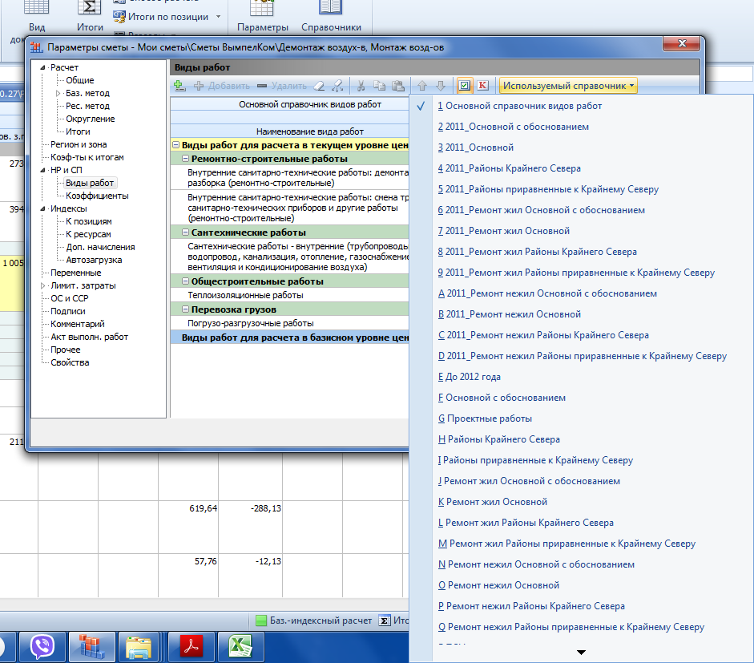
Task: Click the red K icon in the toolbar
Action: [483, 86]
